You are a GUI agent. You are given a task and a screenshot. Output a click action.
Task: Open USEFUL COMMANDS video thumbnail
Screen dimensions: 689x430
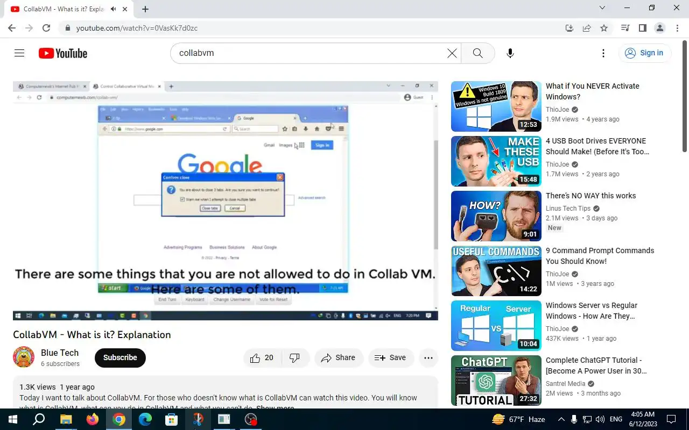click(x=496, y=271)
